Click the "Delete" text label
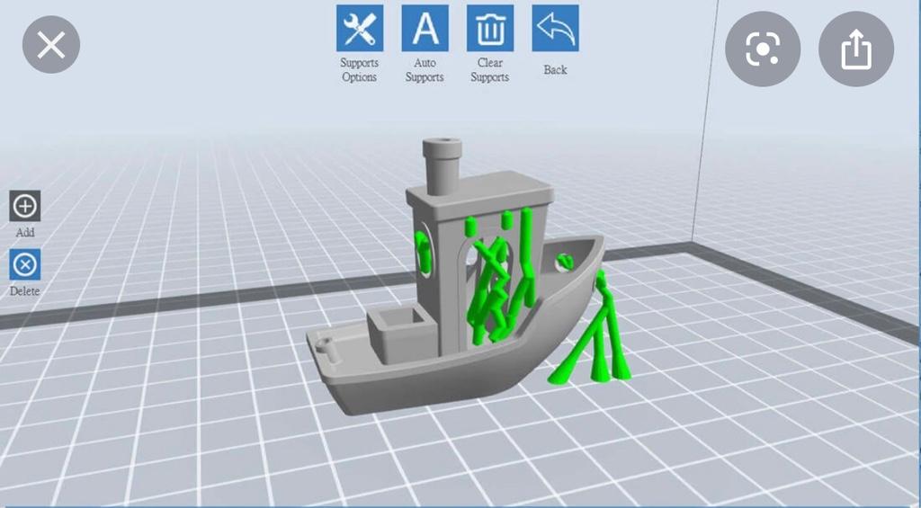The height and width of the screenshot is (508, 921). tap(25, 291)
